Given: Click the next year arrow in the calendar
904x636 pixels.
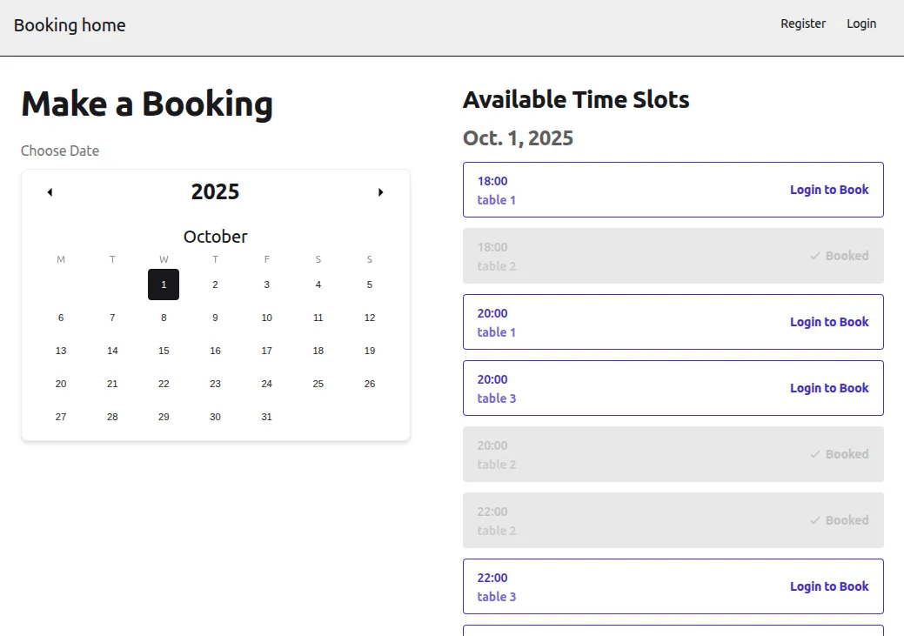Looking at the screenshot, I should coord(380,191).
